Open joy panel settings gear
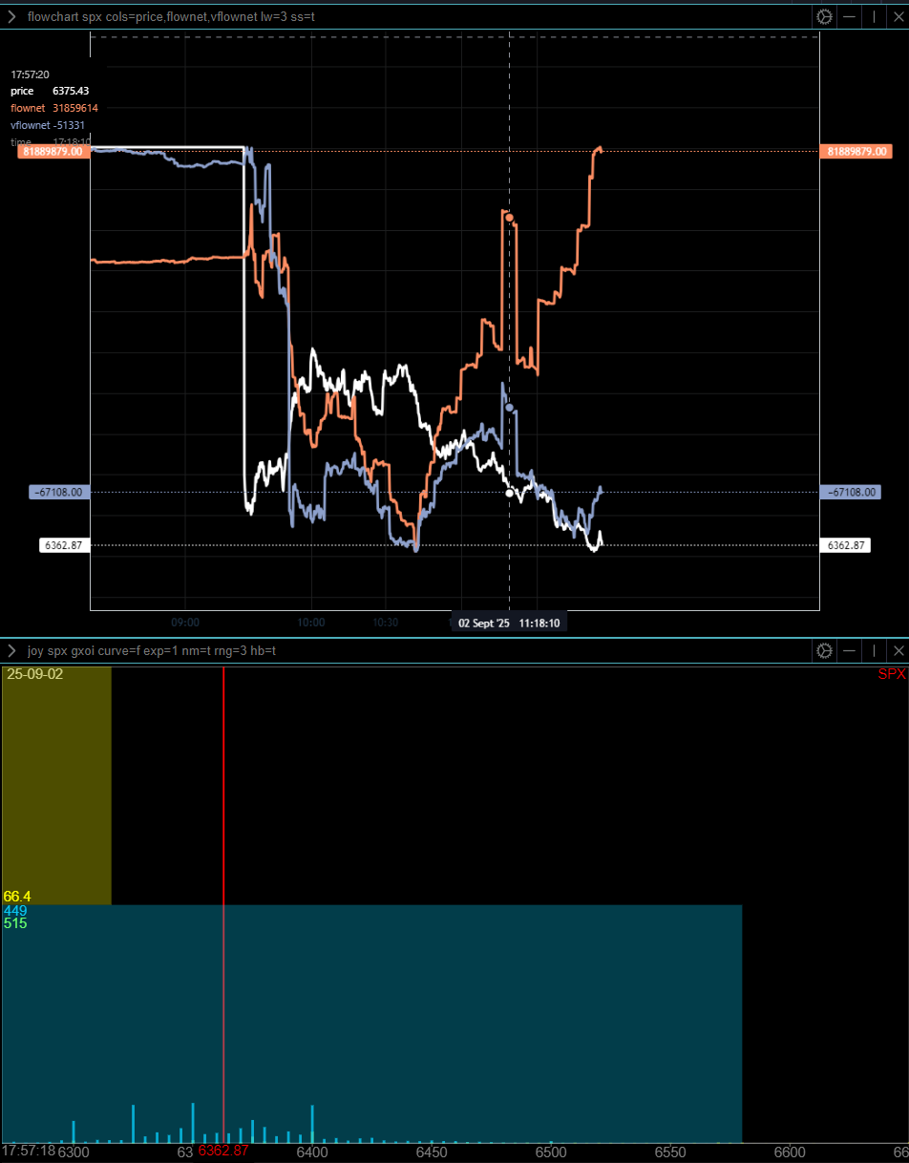Screen dimensions: 909x1163 (824, 650)
